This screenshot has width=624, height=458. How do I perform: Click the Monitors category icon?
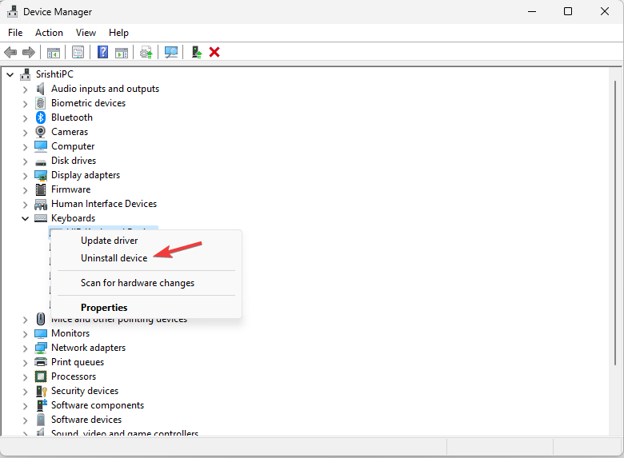[x=41, y=333]
